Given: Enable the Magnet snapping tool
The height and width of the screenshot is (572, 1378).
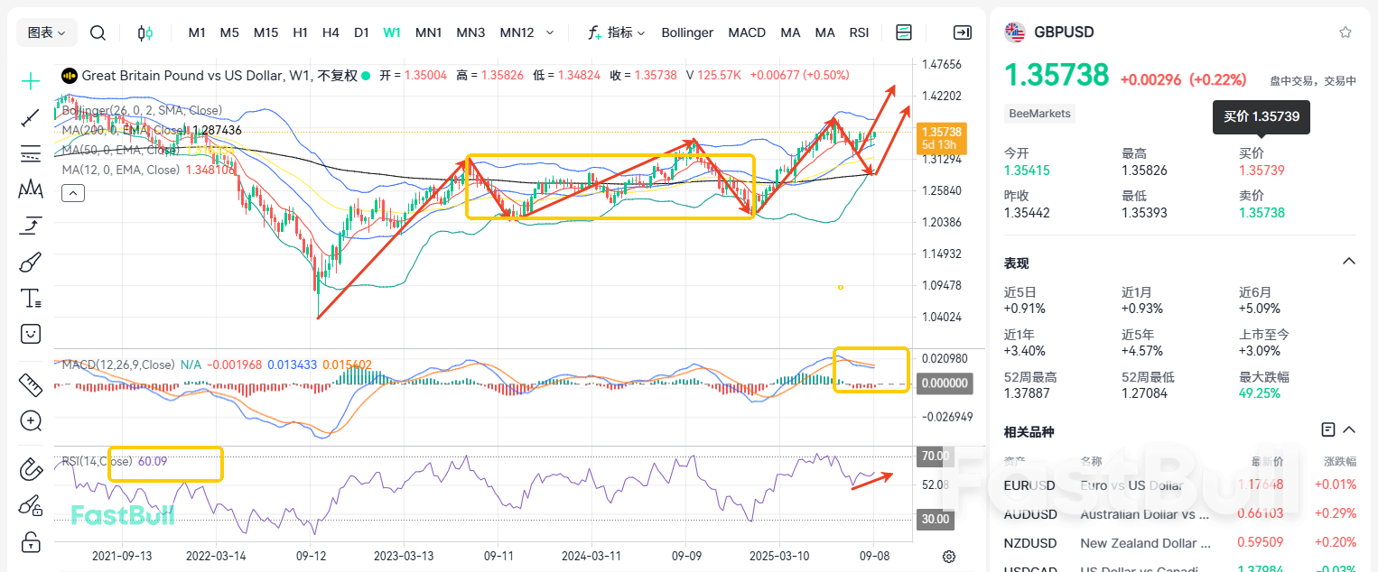Looking at the screenshot, I should tap(30, 469).
